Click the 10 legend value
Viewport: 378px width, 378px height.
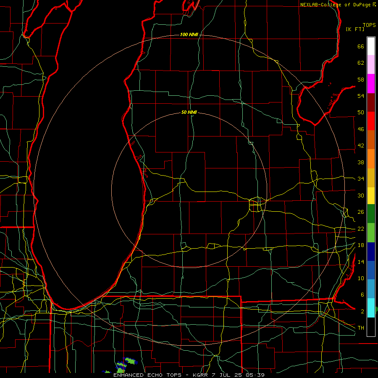pos(361,278)
